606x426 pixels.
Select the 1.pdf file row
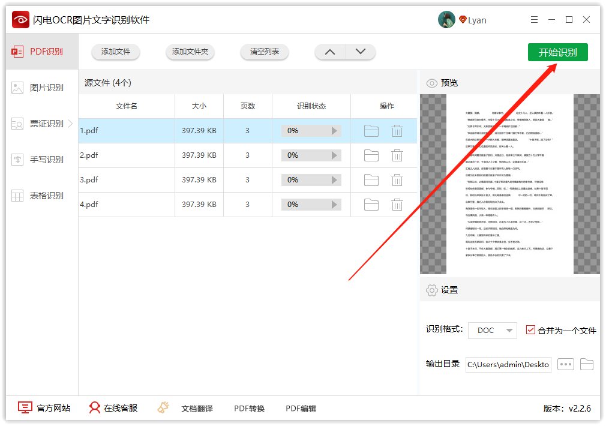click(248, 131)
